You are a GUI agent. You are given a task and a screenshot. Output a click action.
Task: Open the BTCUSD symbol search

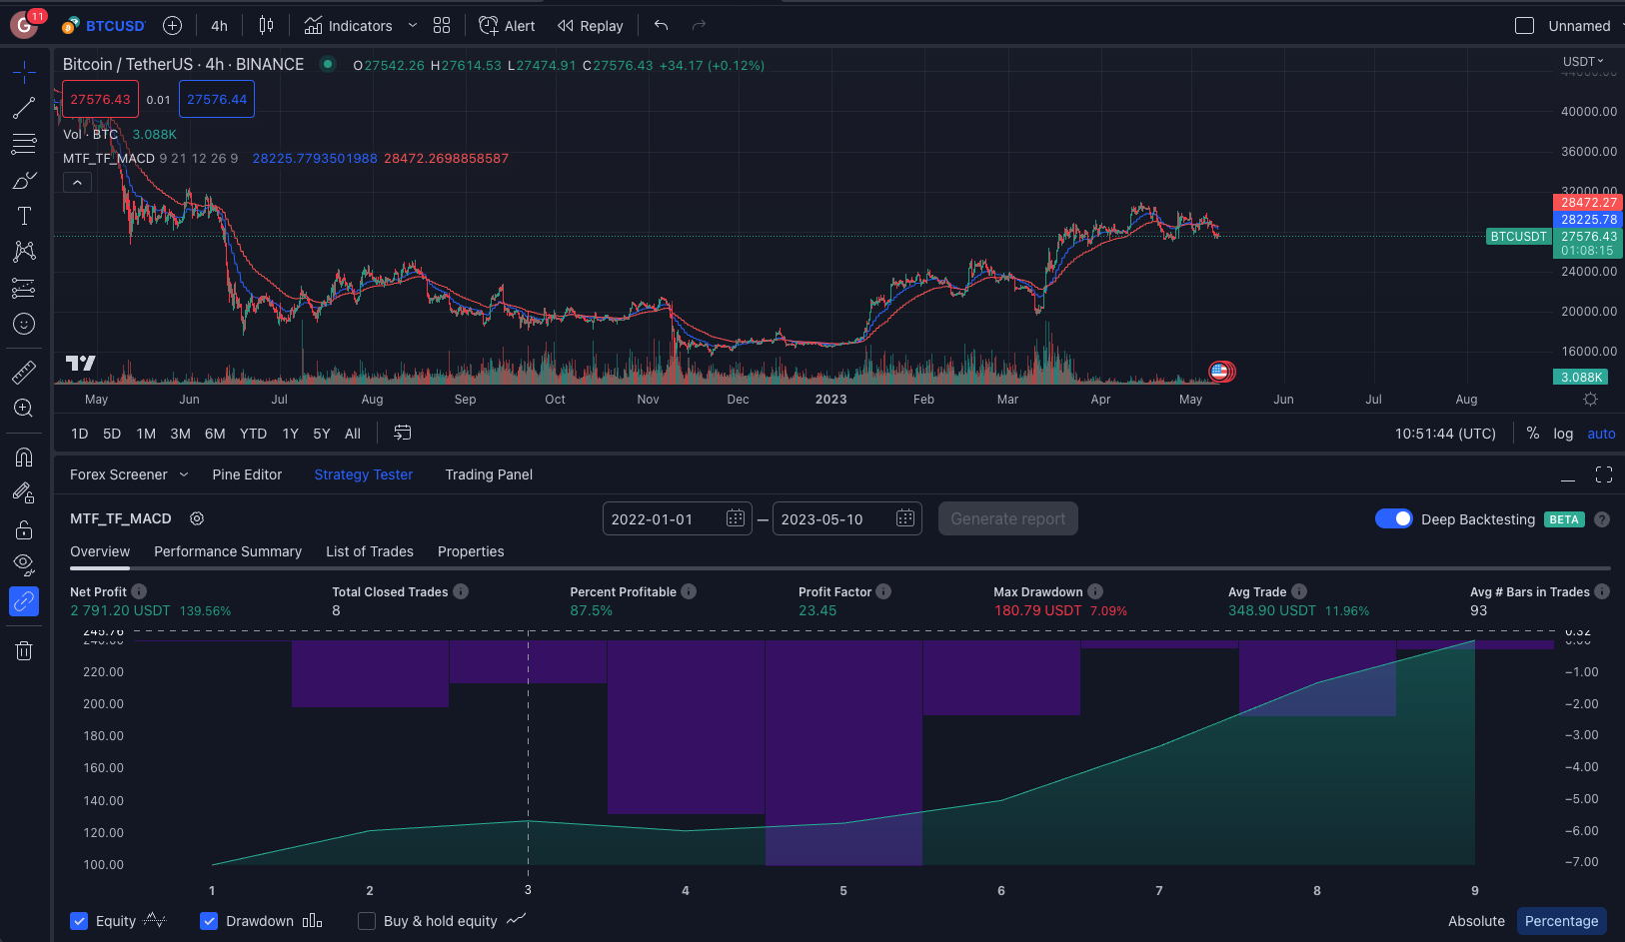click(x=104, y=26)
